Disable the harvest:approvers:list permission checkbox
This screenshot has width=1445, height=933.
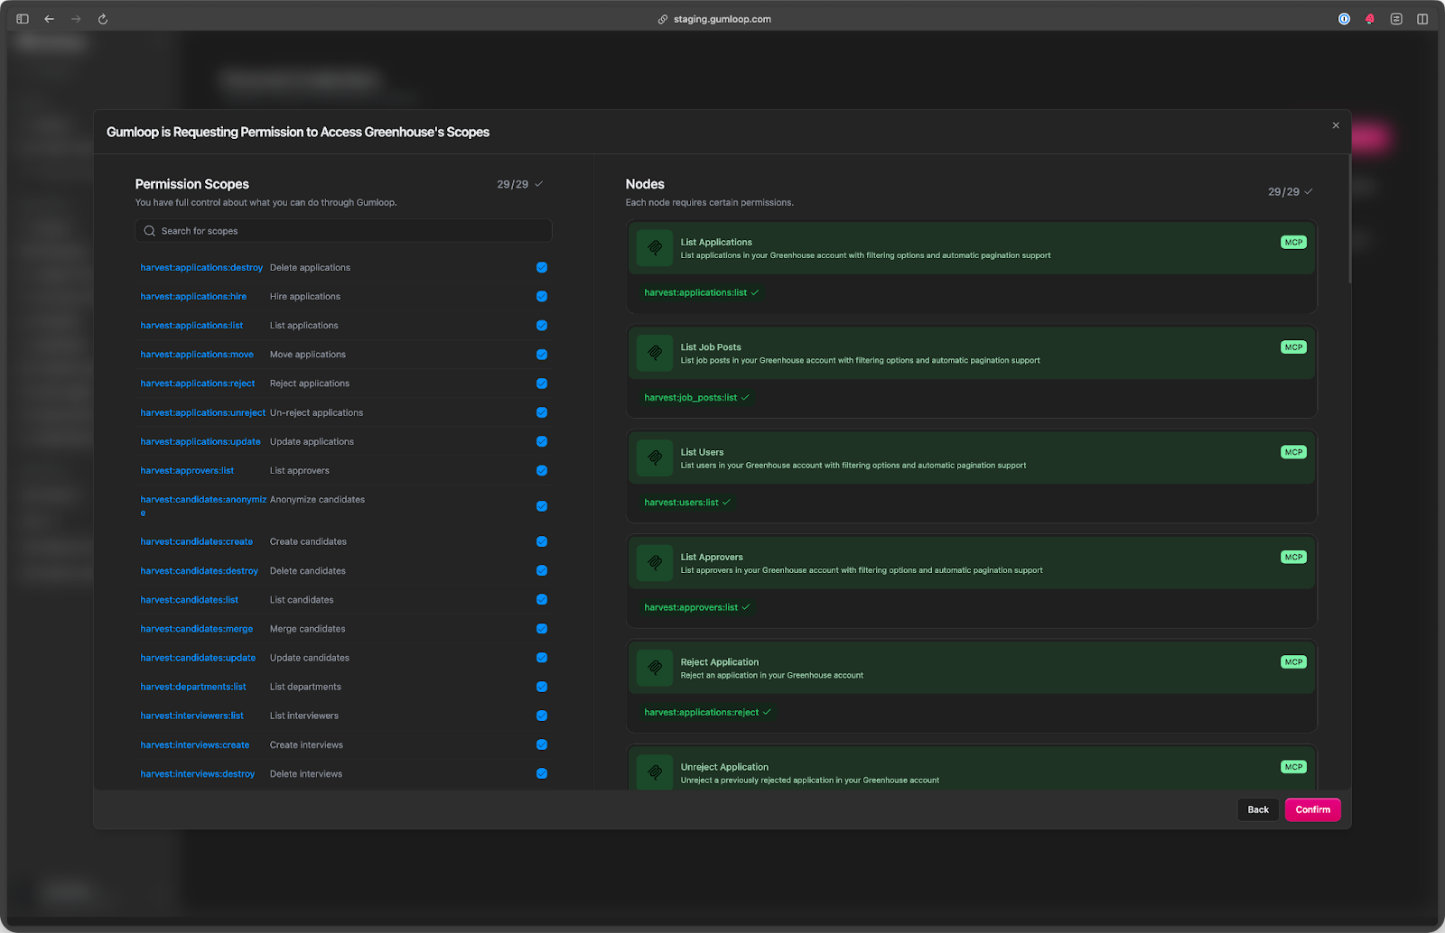pyautogui.click(x=542, y=470)
